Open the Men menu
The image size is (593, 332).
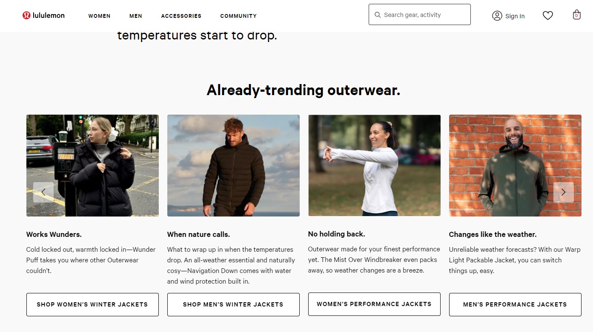(136, 16)
